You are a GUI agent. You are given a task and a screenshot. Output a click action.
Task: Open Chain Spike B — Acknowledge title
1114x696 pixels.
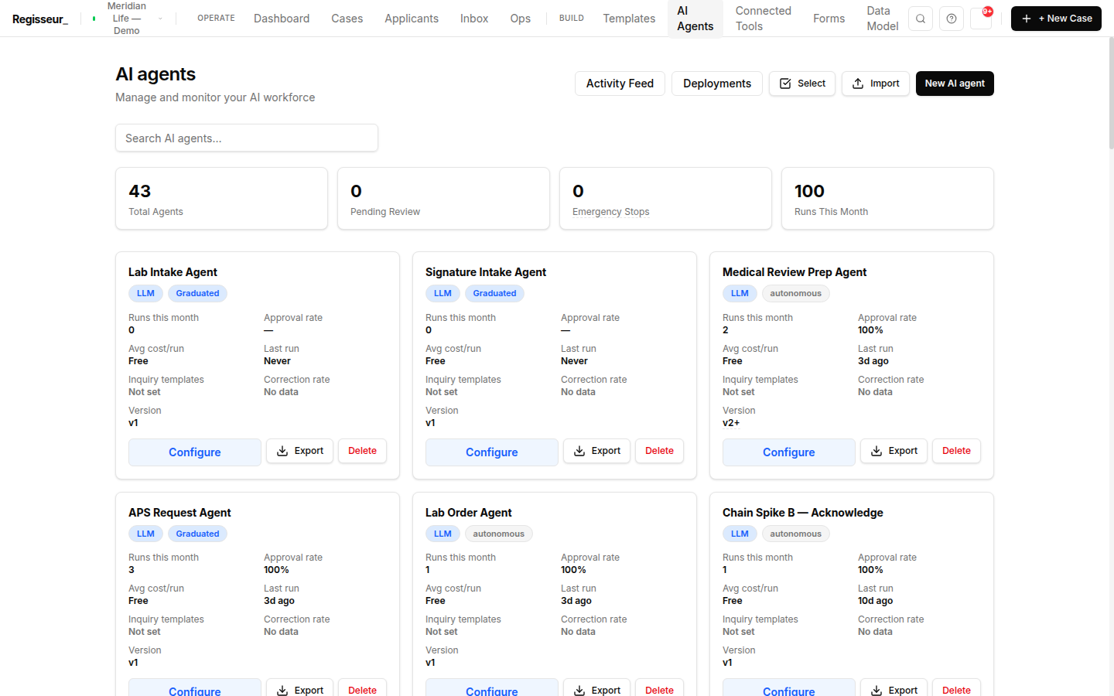coord(802,513)
